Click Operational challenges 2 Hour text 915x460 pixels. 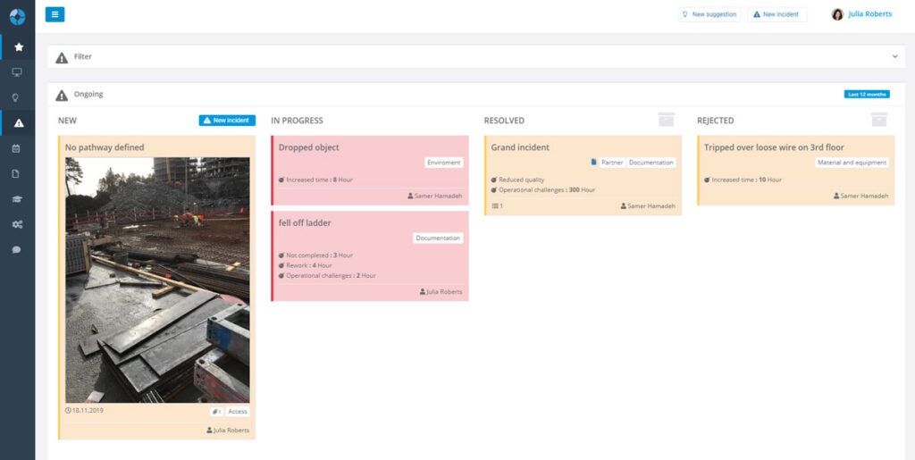pyautogui.click(x=327, y=275)
